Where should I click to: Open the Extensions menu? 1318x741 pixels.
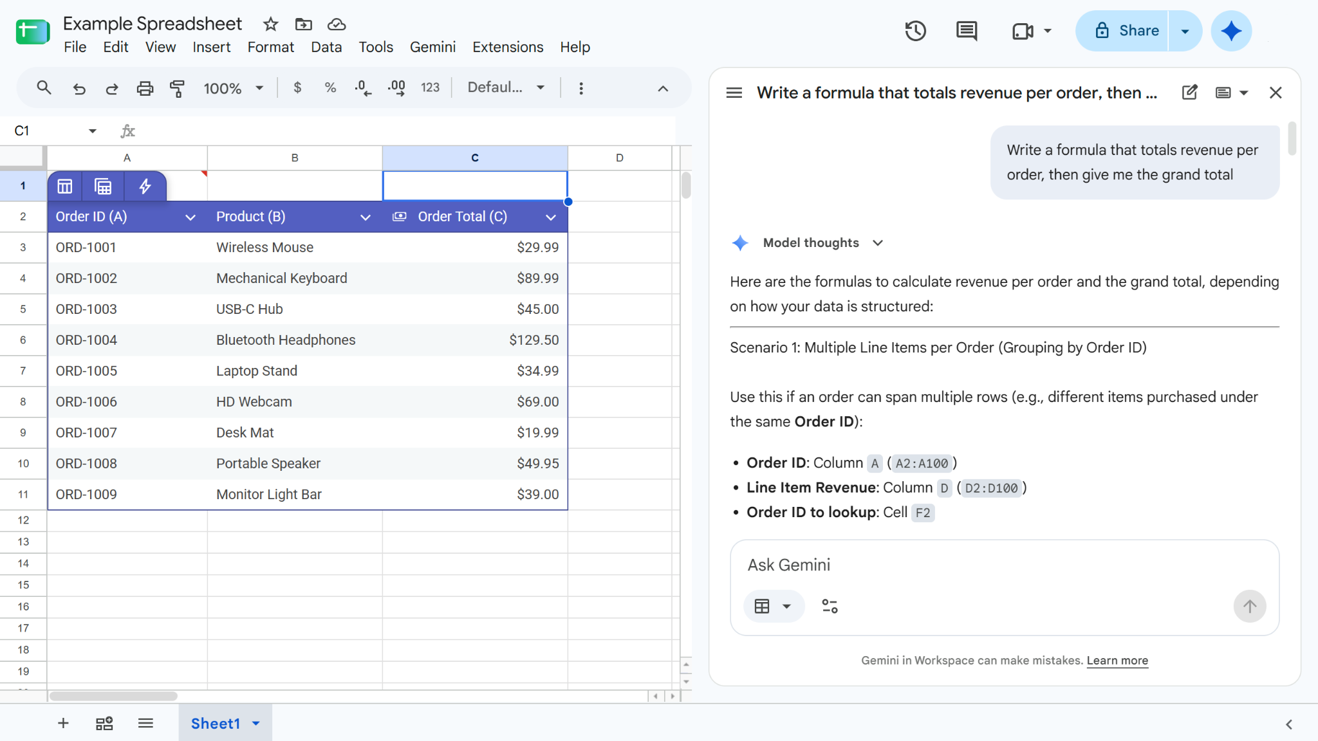(x=508, y=47)
